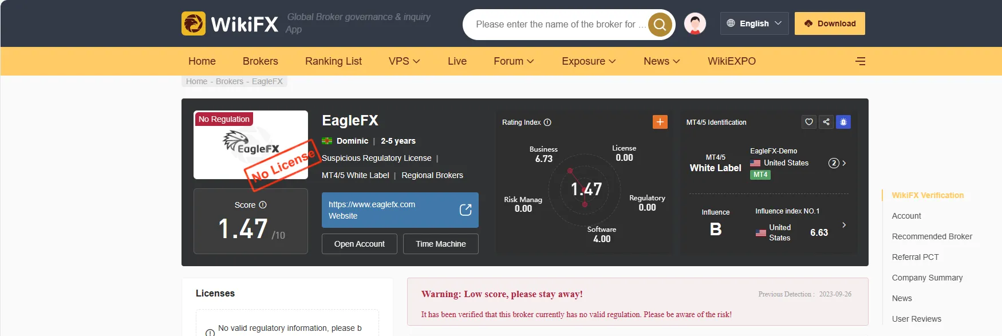Image resolution: width=1002 pixels, height=336 pixels.
Task: Go to Home in navigation bar
Action: pos(202,61)
